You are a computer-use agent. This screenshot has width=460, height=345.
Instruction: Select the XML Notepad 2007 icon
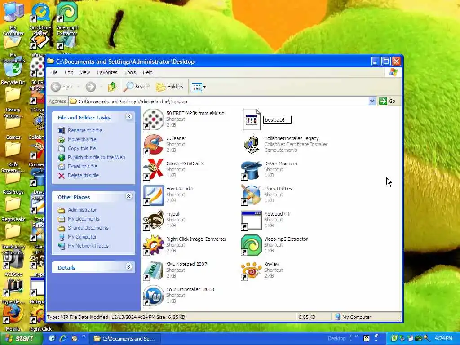click(x=153, y=270)
